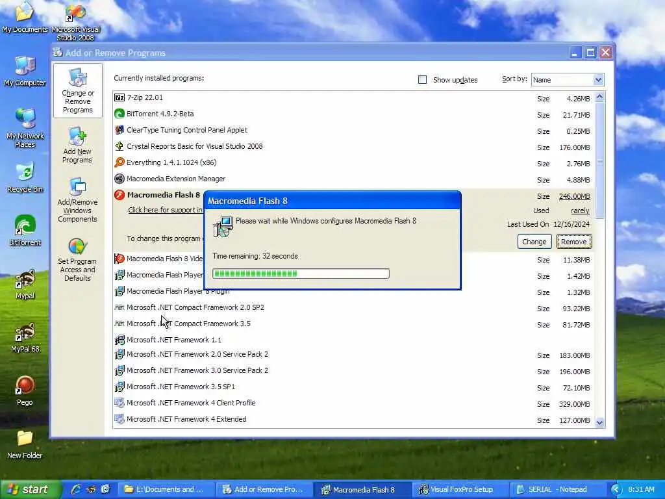
Task: Switch to Visual FoxPro Setup taskbar item
Action: pyautogui.click(x=462, y=489)
